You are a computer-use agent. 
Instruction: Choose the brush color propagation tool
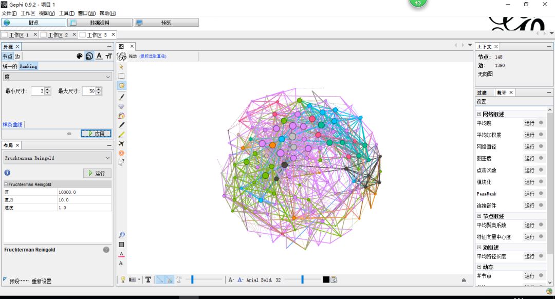[x=121, y=116]
